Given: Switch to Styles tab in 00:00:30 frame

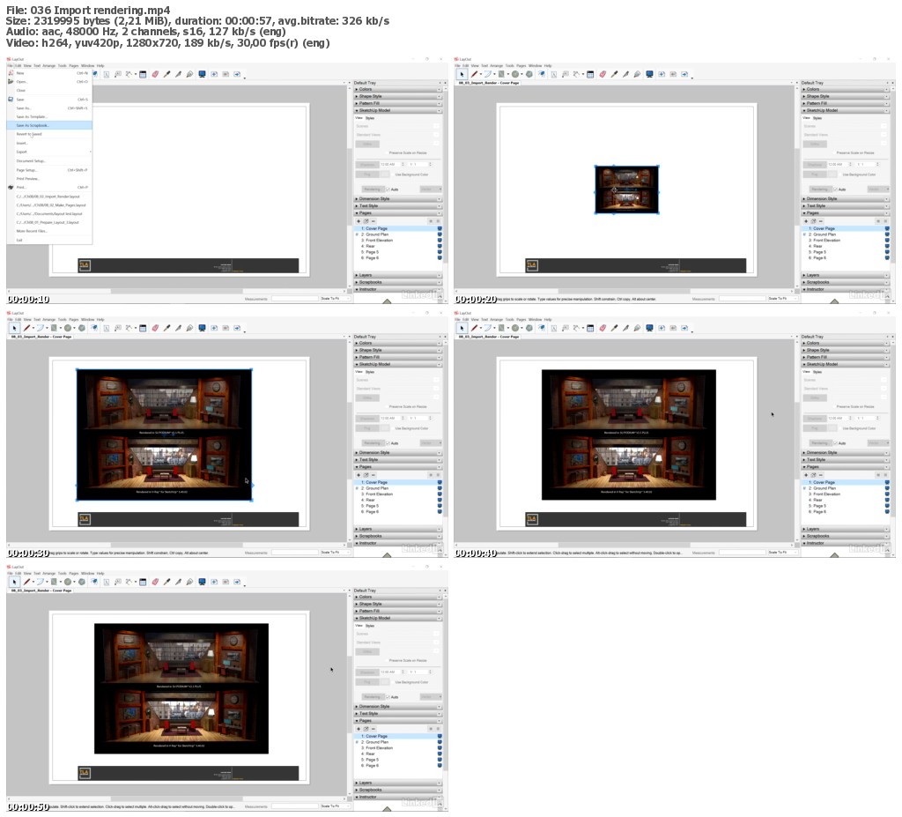Looking at the screenshot, I should [x=370, y=371].
